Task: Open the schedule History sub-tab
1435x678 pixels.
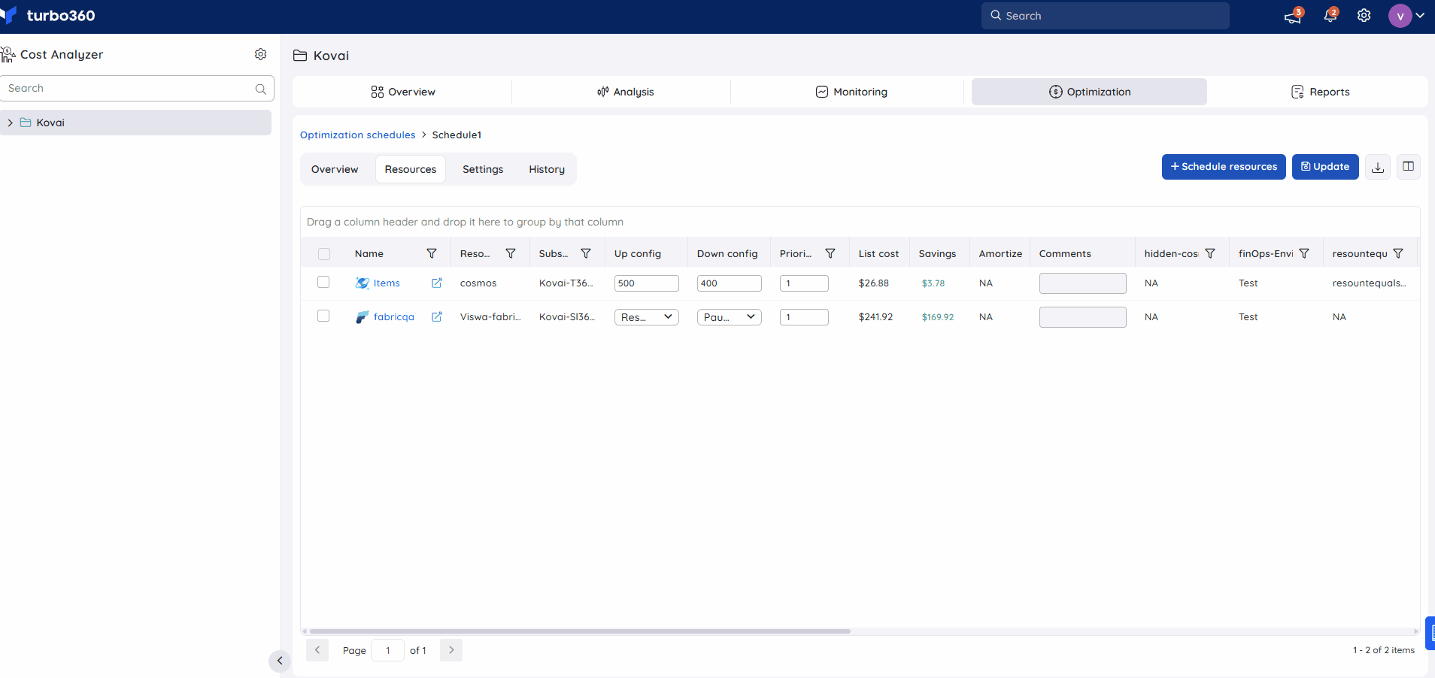Action: tap(547, 169)
